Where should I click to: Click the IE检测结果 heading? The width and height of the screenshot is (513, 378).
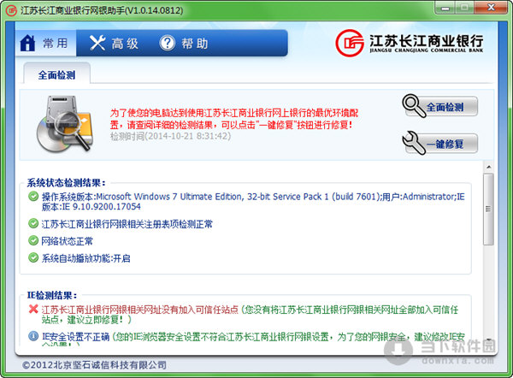pyautogui.click(x=52, y=295)
